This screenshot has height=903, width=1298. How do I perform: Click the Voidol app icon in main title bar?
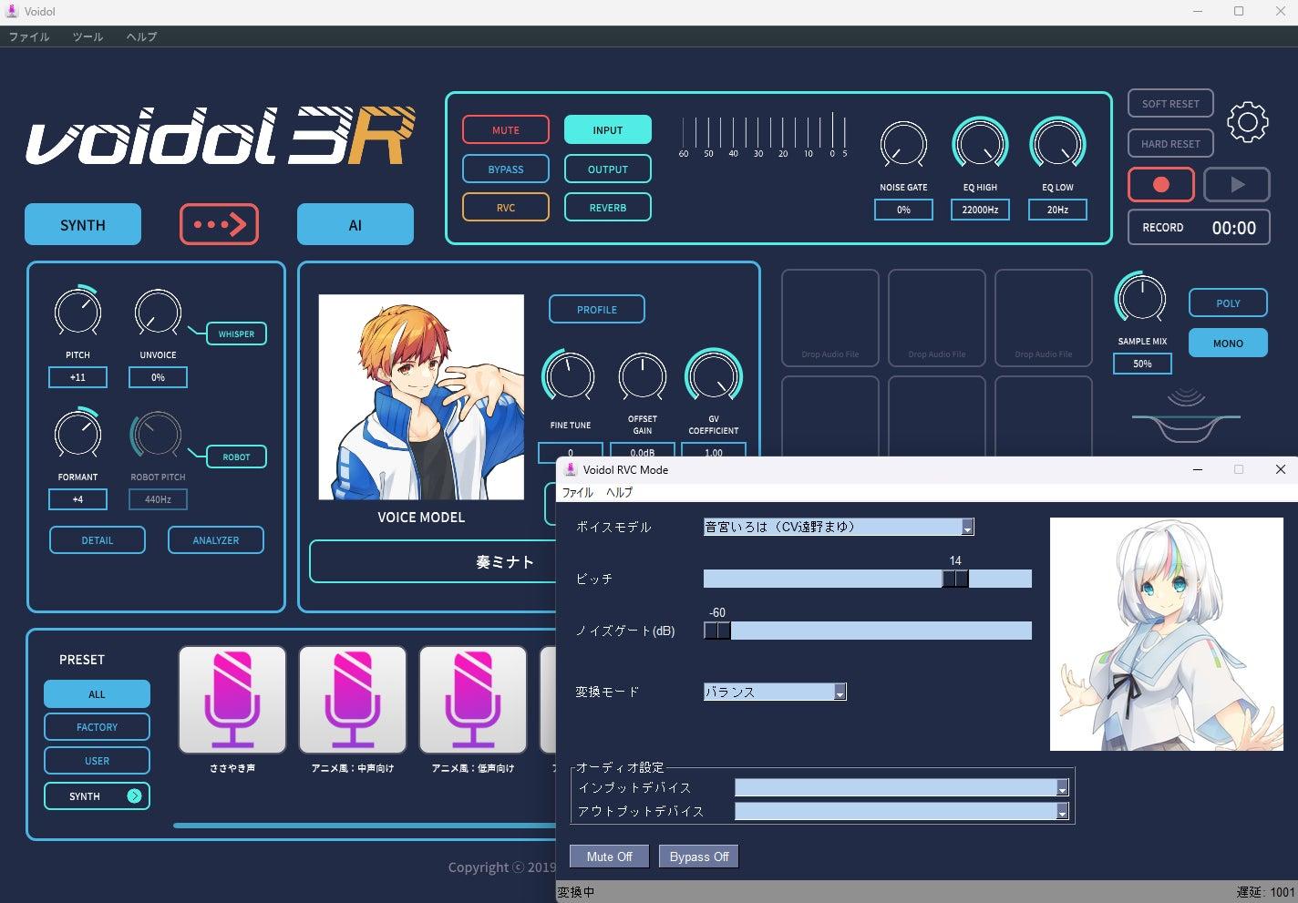pos(12,12)
